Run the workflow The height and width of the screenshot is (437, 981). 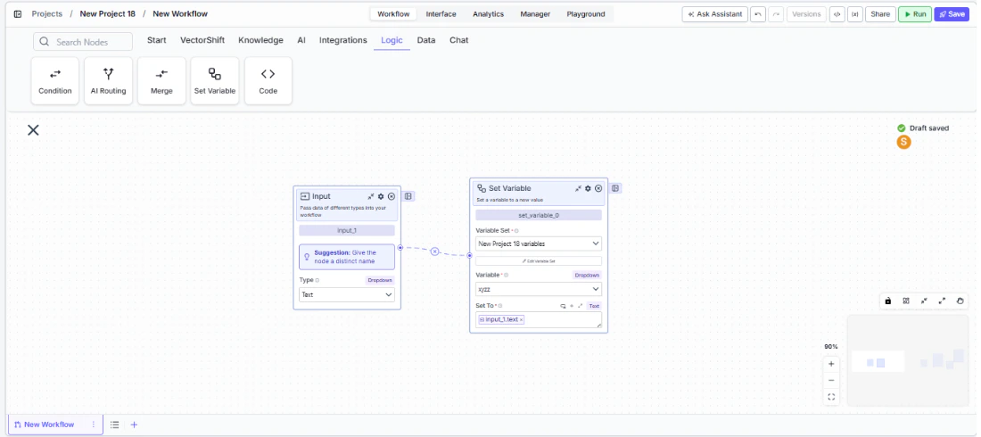tap(915, 13)
